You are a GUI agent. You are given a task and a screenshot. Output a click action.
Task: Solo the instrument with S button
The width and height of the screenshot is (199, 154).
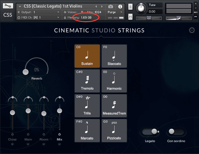click(130, 7)
